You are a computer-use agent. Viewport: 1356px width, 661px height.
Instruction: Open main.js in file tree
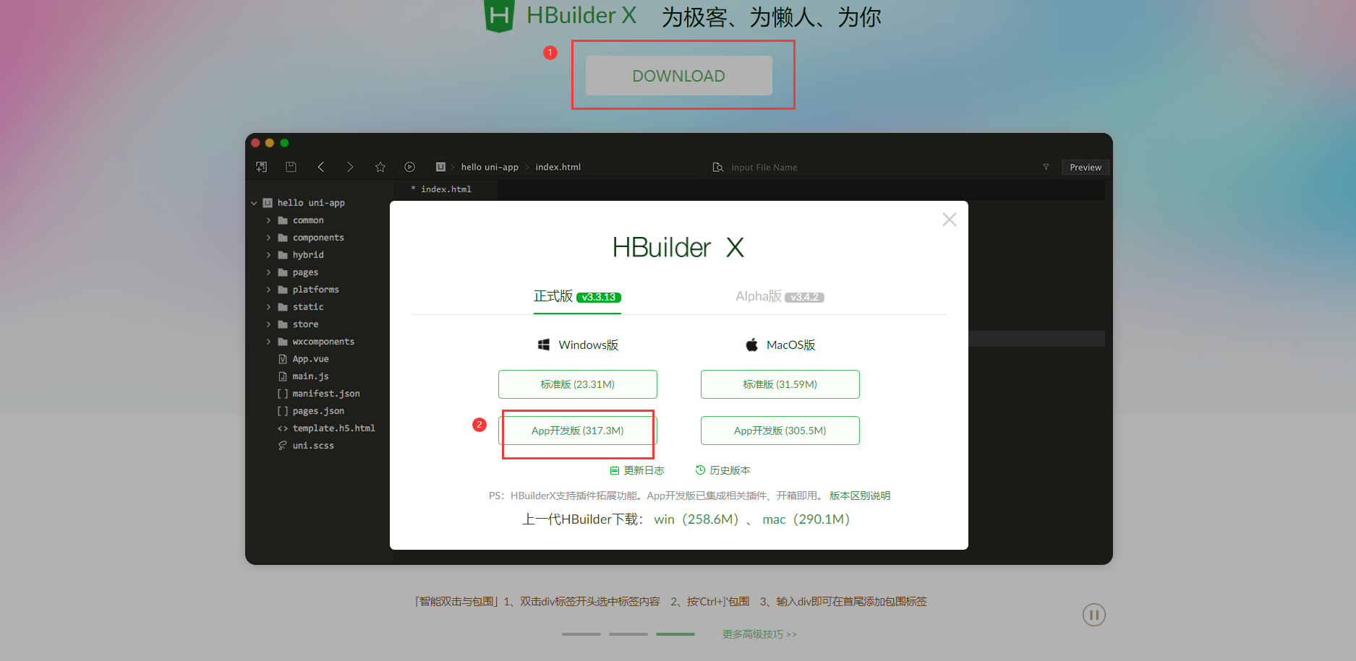tap(310, 376)
